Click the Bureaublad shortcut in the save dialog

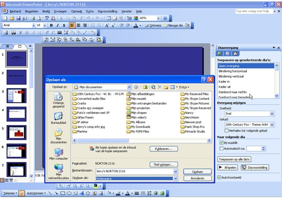pyautogui.click(x=58, y=118)
